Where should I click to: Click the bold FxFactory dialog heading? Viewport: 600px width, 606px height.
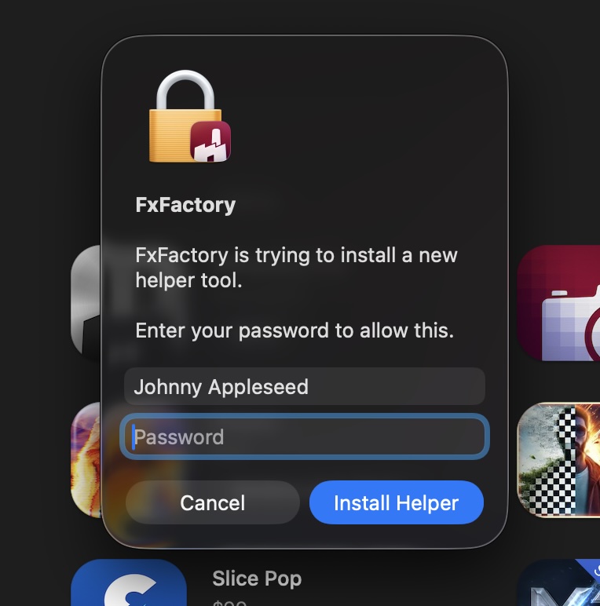coord(185,205)
